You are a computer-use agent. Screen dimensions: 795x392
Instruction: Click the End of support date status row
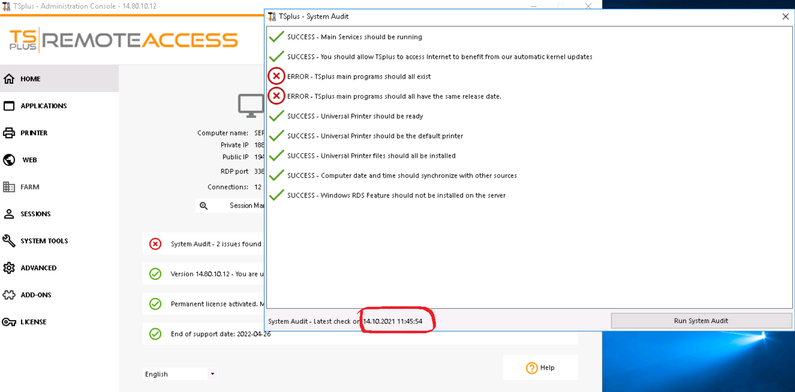pyautogui.click(x=220, y=334)
